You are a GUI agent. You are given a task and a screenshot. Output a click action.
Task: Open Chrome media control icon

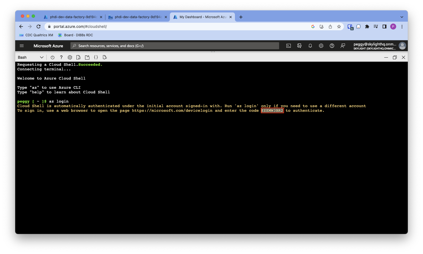pyautogui.click(x=376, y=27)
